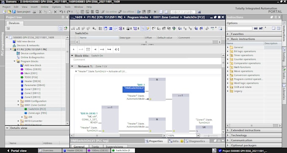This screenshot has height=153, width=287.
Task: Insert the OR box favorite
Action: [x=81, y=50]
